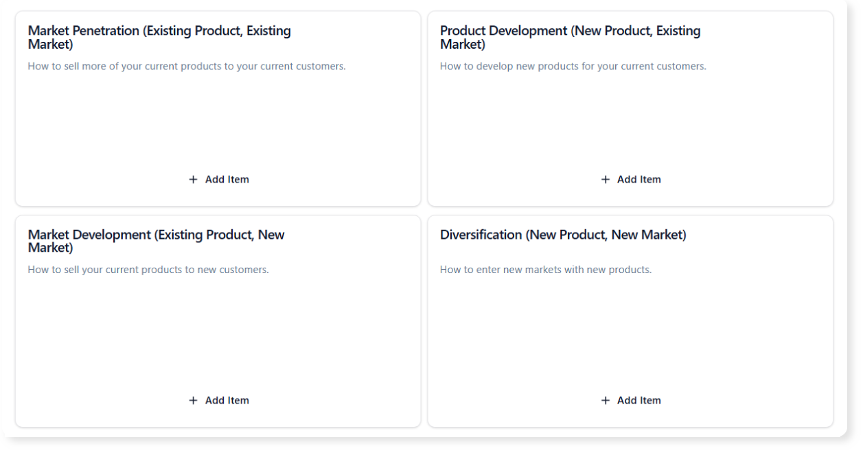Click the plus icon in Product Development card
Screen dimensions: 863x455
pyautogui.click(x=605, y=180)
